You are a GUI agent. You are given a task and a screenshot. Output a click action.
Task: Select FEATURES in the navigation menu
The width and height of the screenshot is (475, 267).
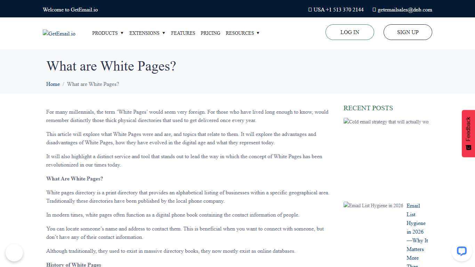coord(183,33)
